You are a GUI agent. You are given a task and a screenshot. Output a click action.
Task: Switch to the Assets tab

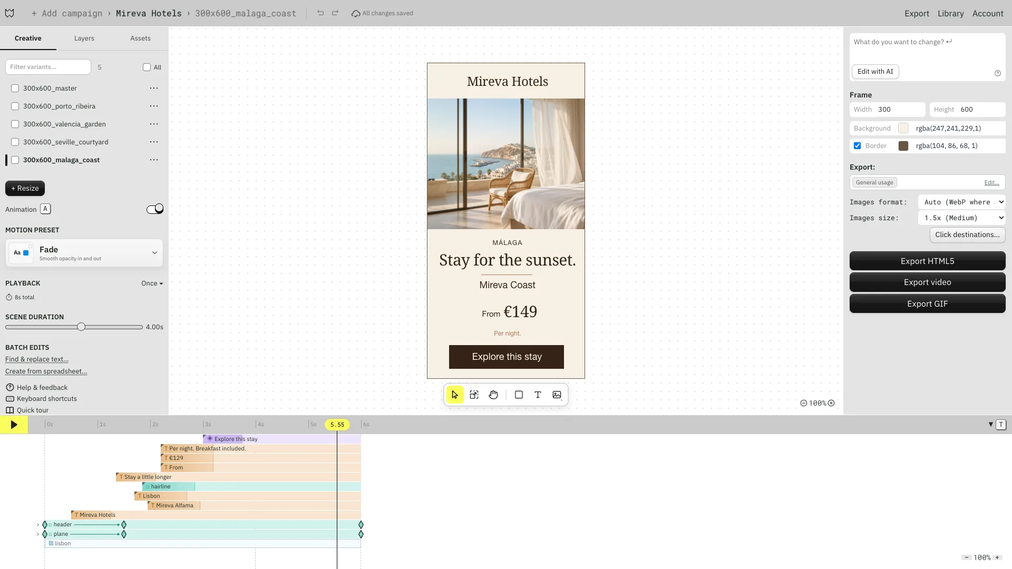coord(140,38)
